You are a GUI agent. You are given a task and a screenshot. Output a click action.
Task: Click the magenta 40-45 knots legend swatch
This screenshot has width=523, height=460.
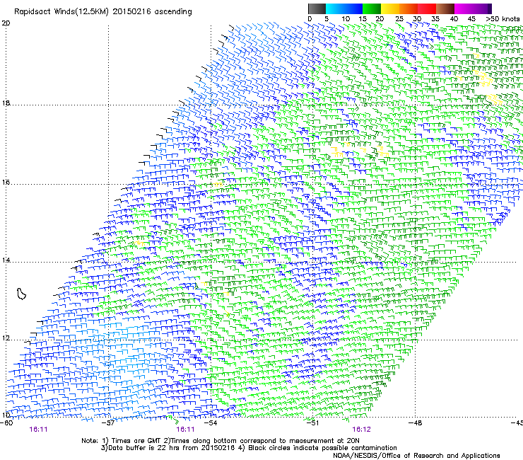point(464,8)
